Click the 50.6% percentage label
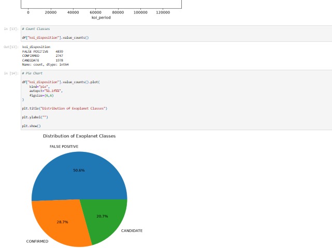Viewport: 332px width, 248px height. [x=79, y=171]
